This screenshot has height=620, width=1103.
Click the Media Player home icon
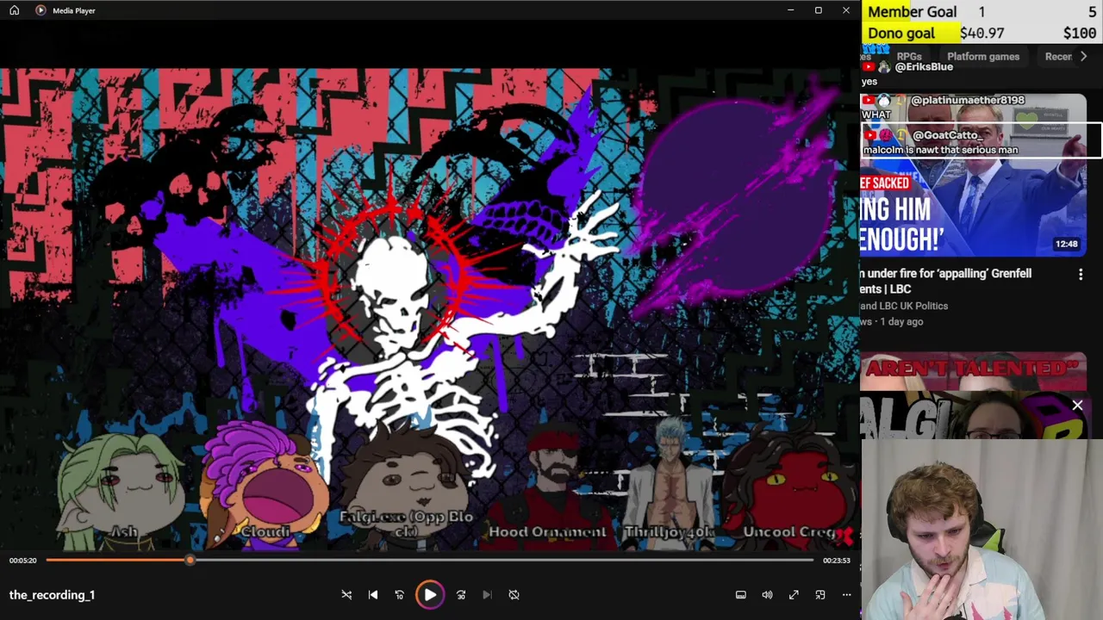point(14,10)
